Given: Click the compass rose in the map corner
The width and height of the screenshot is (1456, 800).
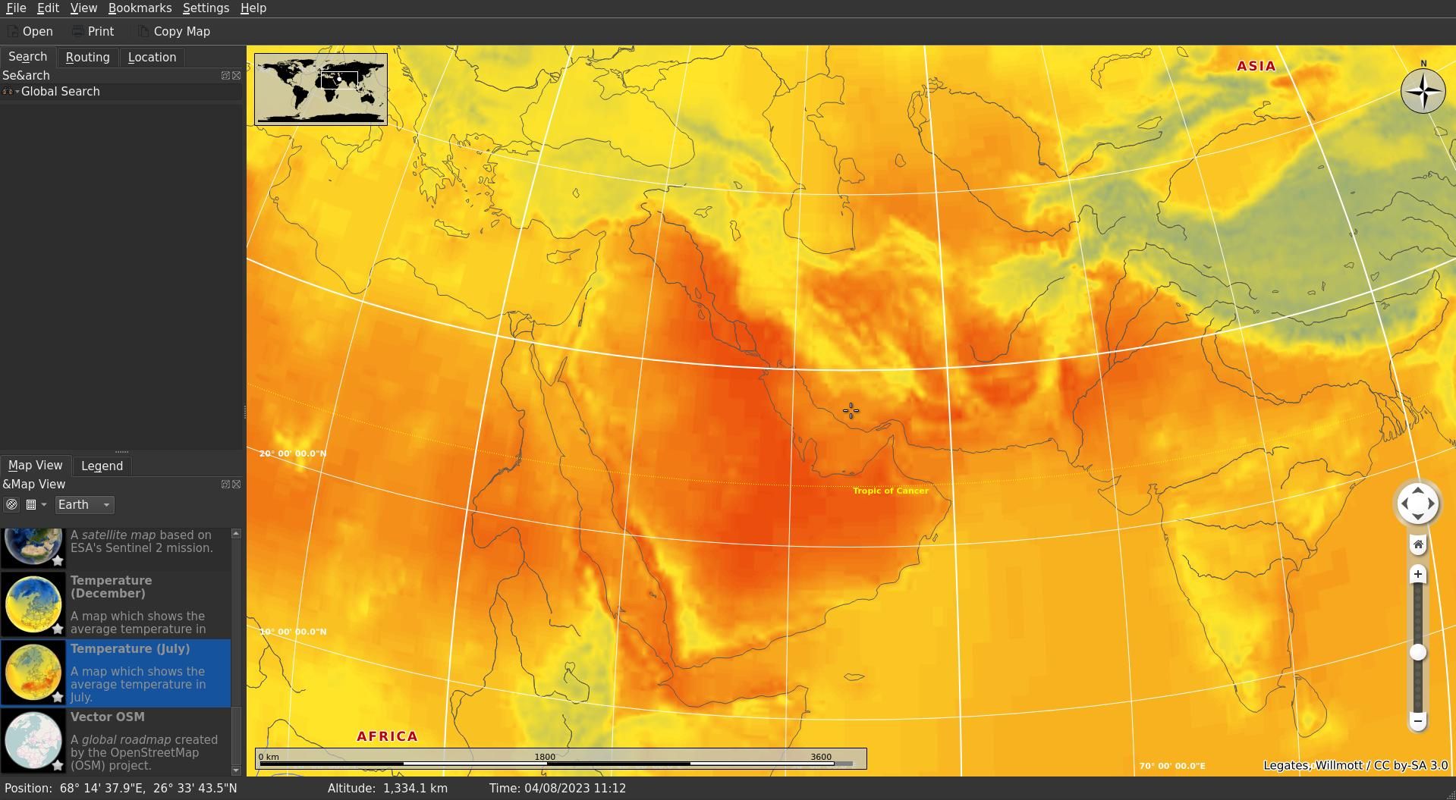Looking at the screenshot, I should click(x=1423, y=91).
